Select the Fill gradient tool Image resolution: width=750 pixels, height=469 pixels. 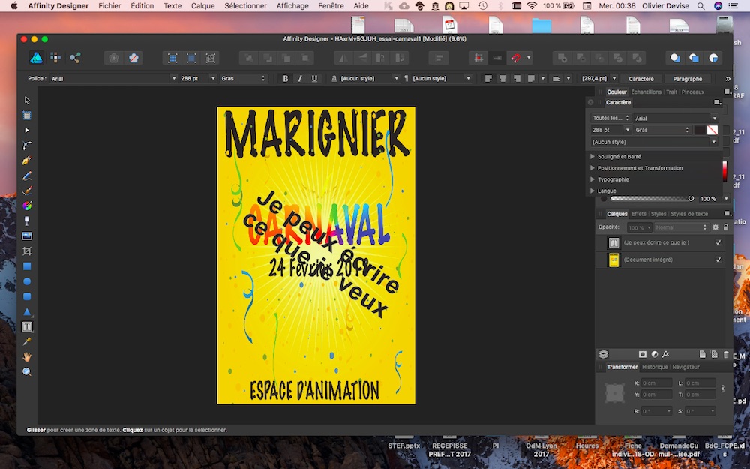[x=27, y=206]
